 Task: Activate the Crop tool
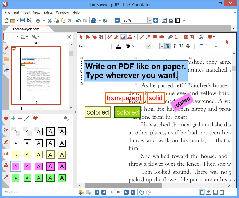192,37
